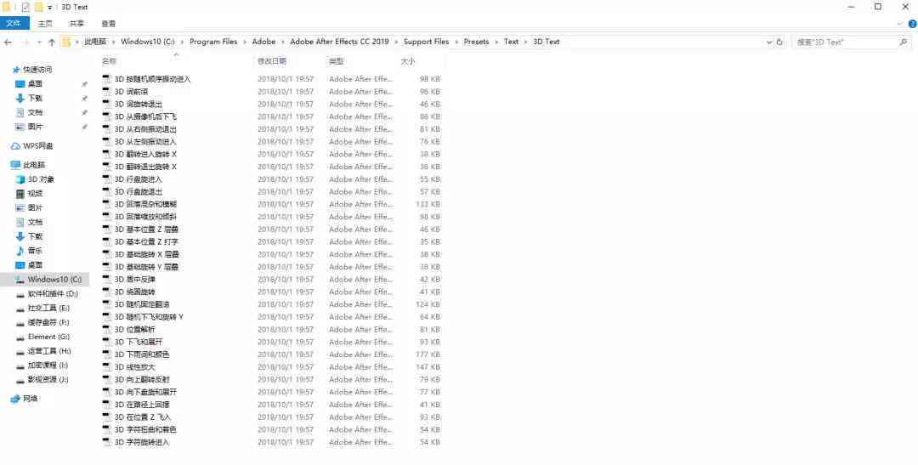Select the 快速访问 star icon

[16, 70]
